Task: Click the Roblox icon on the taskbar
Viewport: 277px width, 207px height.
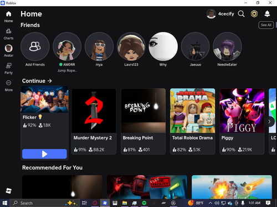Action: click(x=105, y=203)
